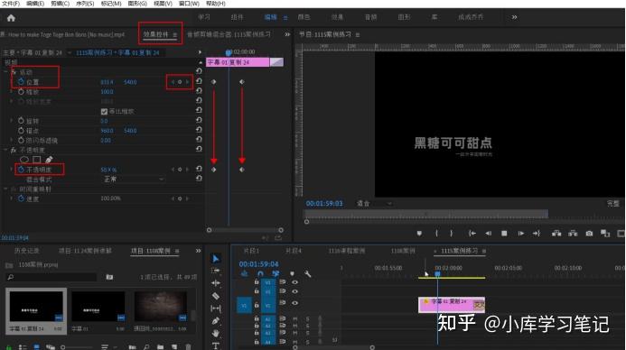Open timeline wrench display settings
This screenshot has height=350, width=626.
tap(307, 274)
